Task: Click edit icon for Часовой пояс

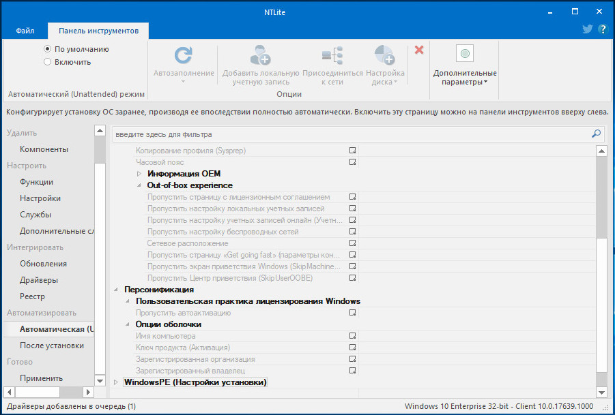Action: 353,162
